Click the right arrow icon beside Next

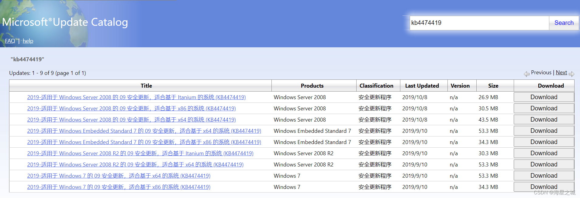[571, 74]
